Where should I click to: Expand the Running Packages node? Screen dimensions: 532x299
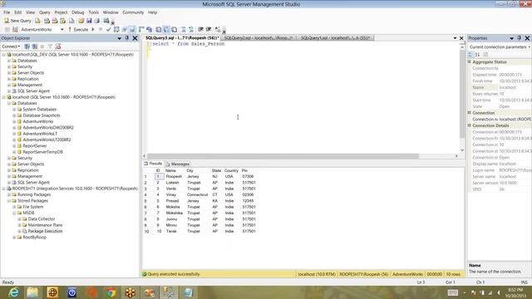click(9, 194)
